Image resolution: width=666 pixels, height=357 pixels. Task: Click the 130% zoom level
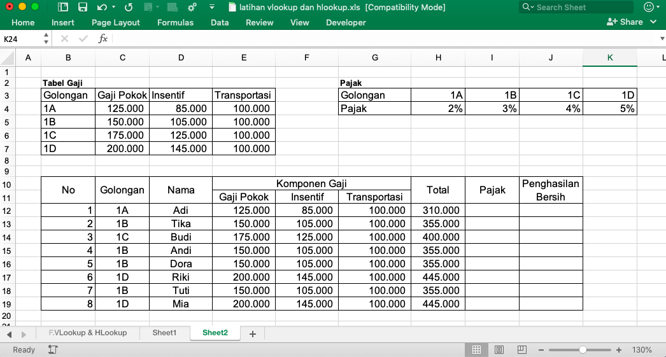pos(641,350)
